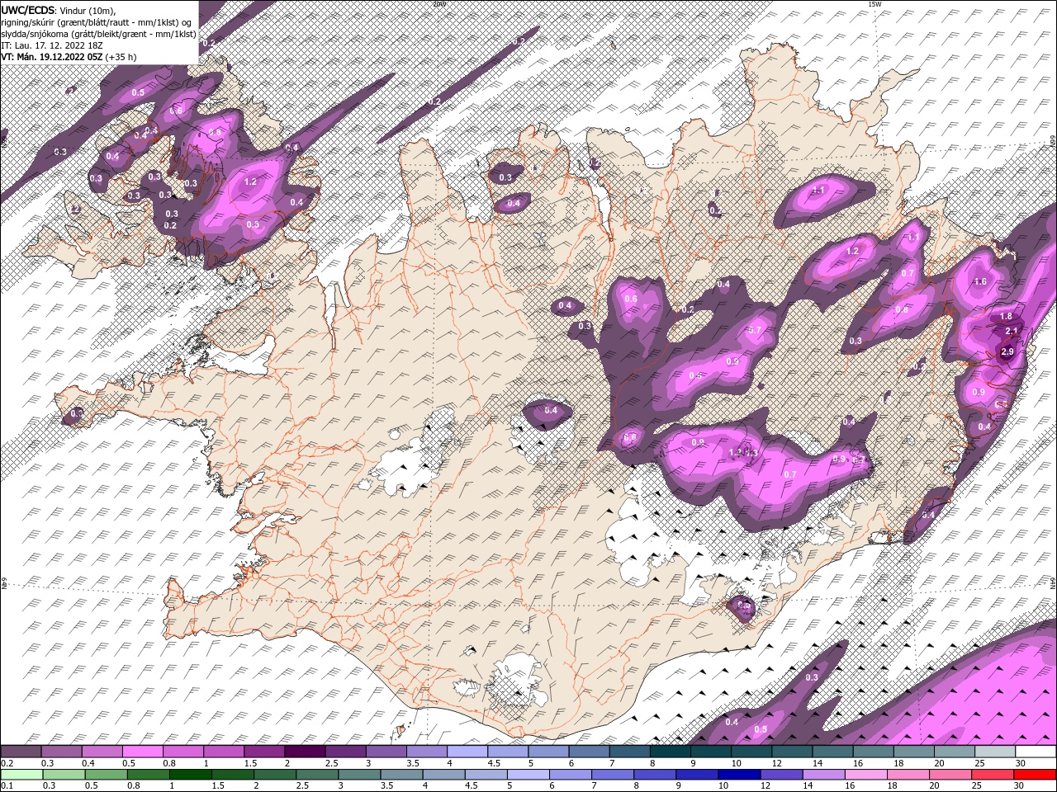Image resolution: width=1057 pixels, height=792 pixels.
Task: Click the 0.4 label under the snow scale
Action: 88,763
